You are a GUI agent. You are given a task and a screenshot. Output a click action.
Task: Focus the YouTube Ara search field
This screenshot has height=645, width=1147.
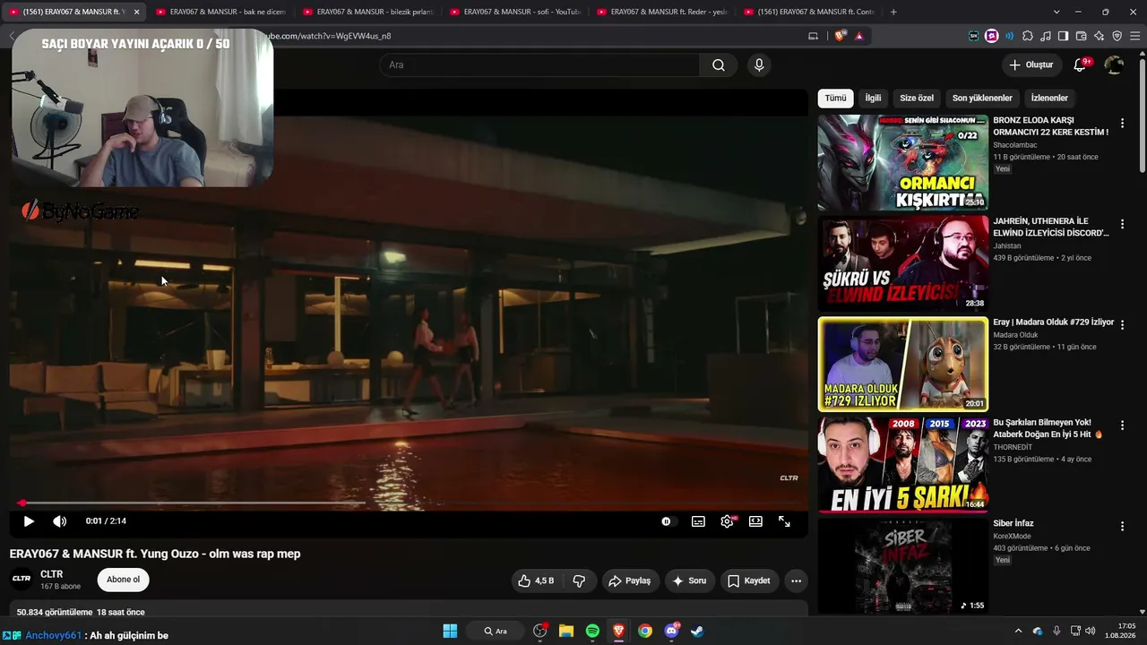pyautogui.click(x=540, y=64)
